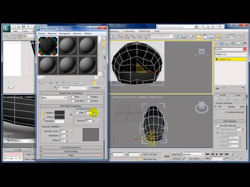Open the Modes menu in Material Editor

click(x=41, y=34)
